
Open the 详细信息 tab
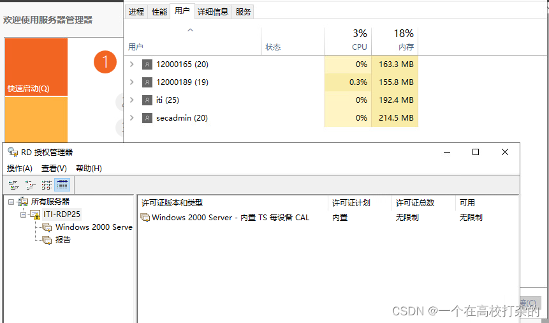(213, 12)
